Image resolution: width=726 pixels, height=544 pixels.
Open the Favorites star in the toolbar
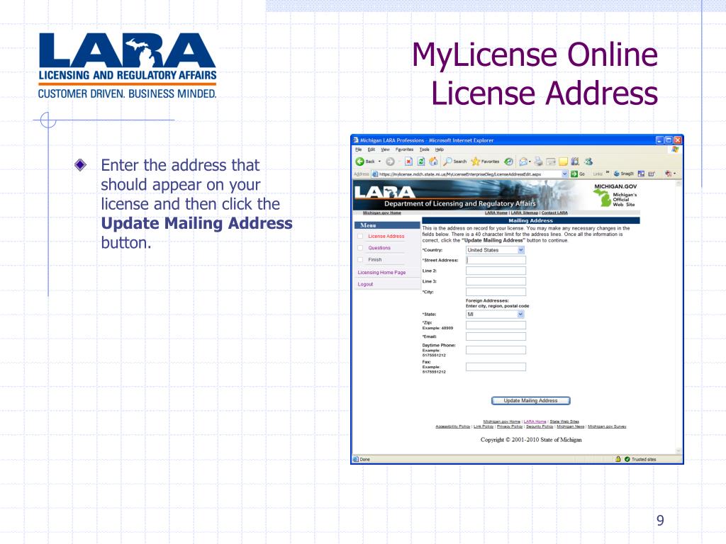tap(485, 161)
